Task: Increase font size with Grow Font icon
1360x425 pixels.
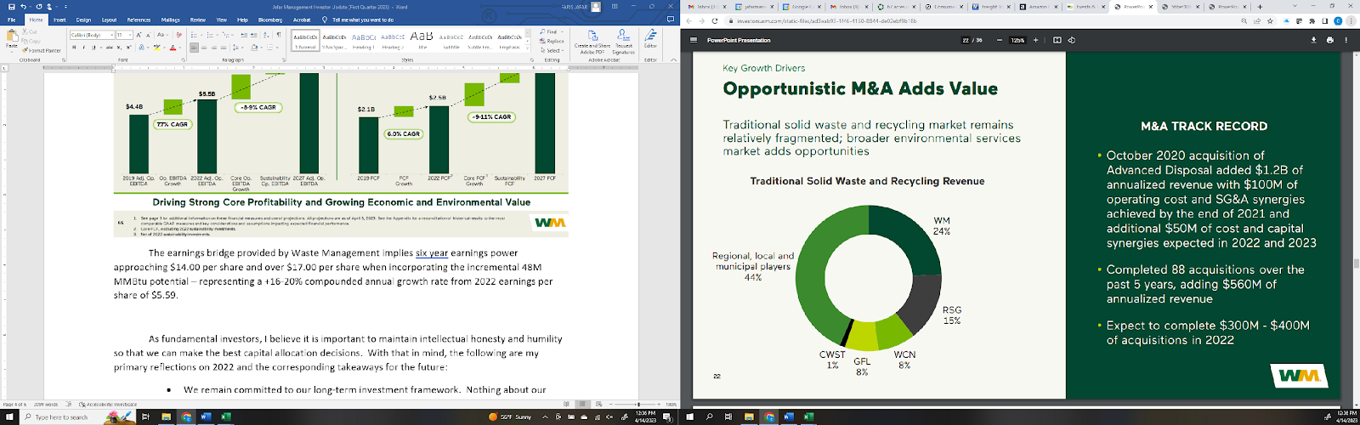Action: tap(139, 35)
